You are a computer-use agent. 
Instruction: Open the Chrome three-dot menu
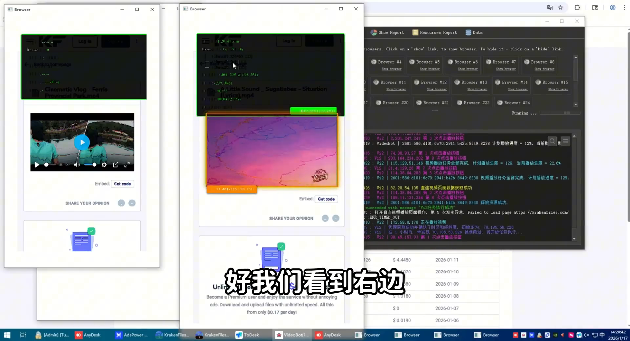624,7
